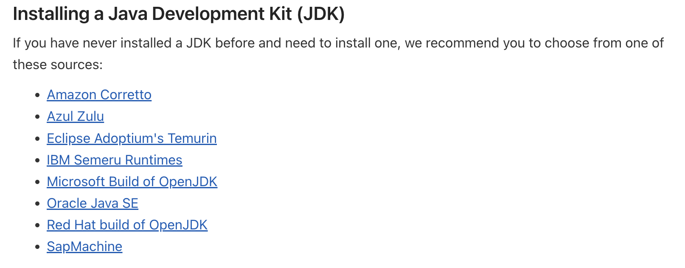Click the bullet before Azul Zulu
This screenshot has height=268, width=685.
[38, 117]
